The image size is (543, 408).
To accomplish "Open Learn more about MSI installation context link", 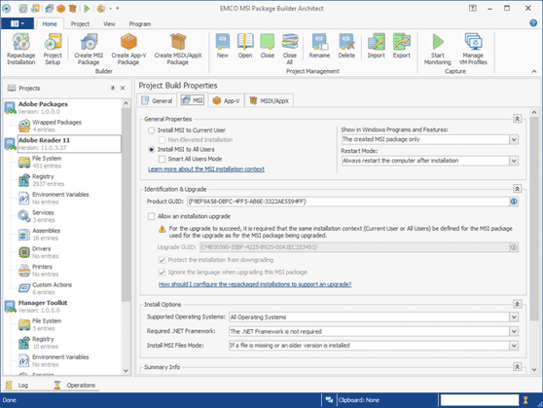I will tap(206, 169).
